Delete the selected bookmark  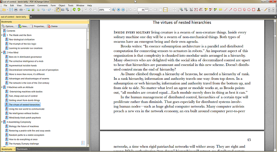(52, 26)
